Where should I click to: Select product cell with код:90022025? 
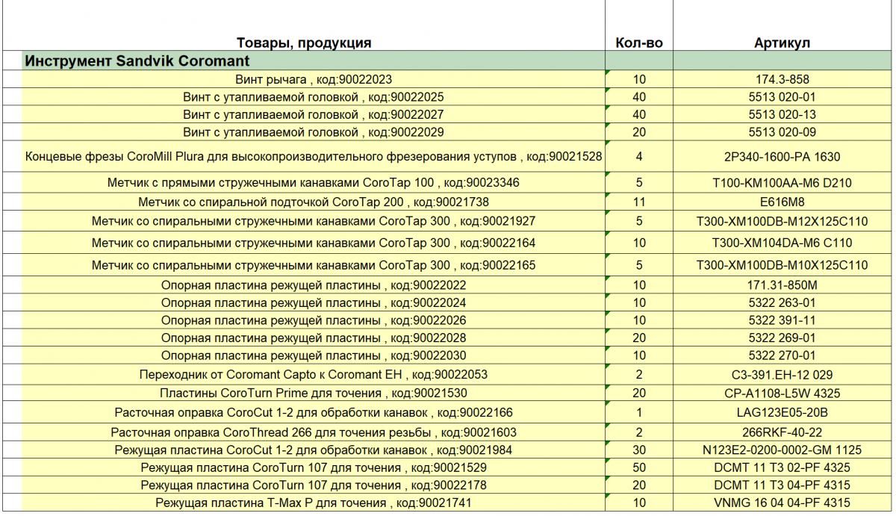click(x=313, y=97)
